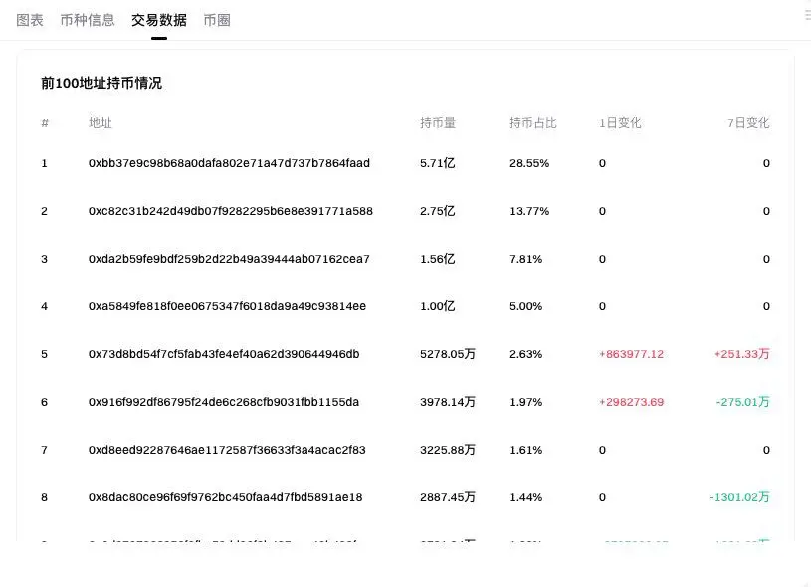This screenshot has height=587, width=811.
Task: Click the +863977.12 daily change value
Action: 631,354
